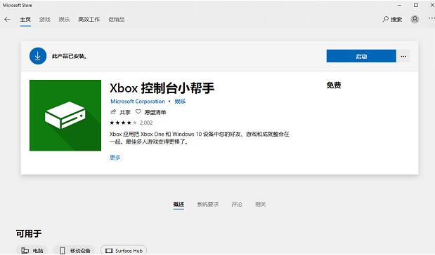Open the top-right more options ellipsis
The width and height of the screenshot is (435, 255).
click(x=431, y=18)
